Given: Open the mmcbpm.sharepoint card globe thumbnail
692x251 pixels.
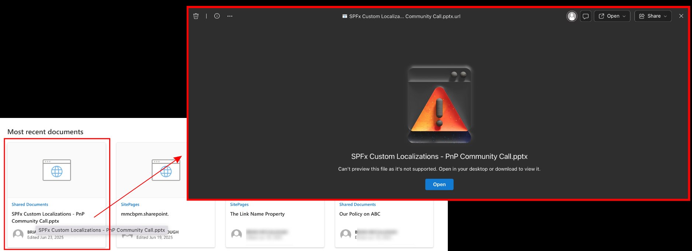Looking at the screenshot, I should 166,170.
